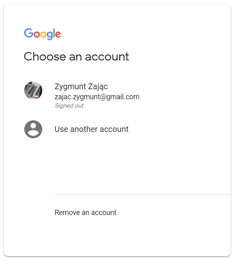Viewport: 235px width, 261px height.
Task: Click the blue lowercase g in logo
Action: pyautogui.click(x=50, y=35)
